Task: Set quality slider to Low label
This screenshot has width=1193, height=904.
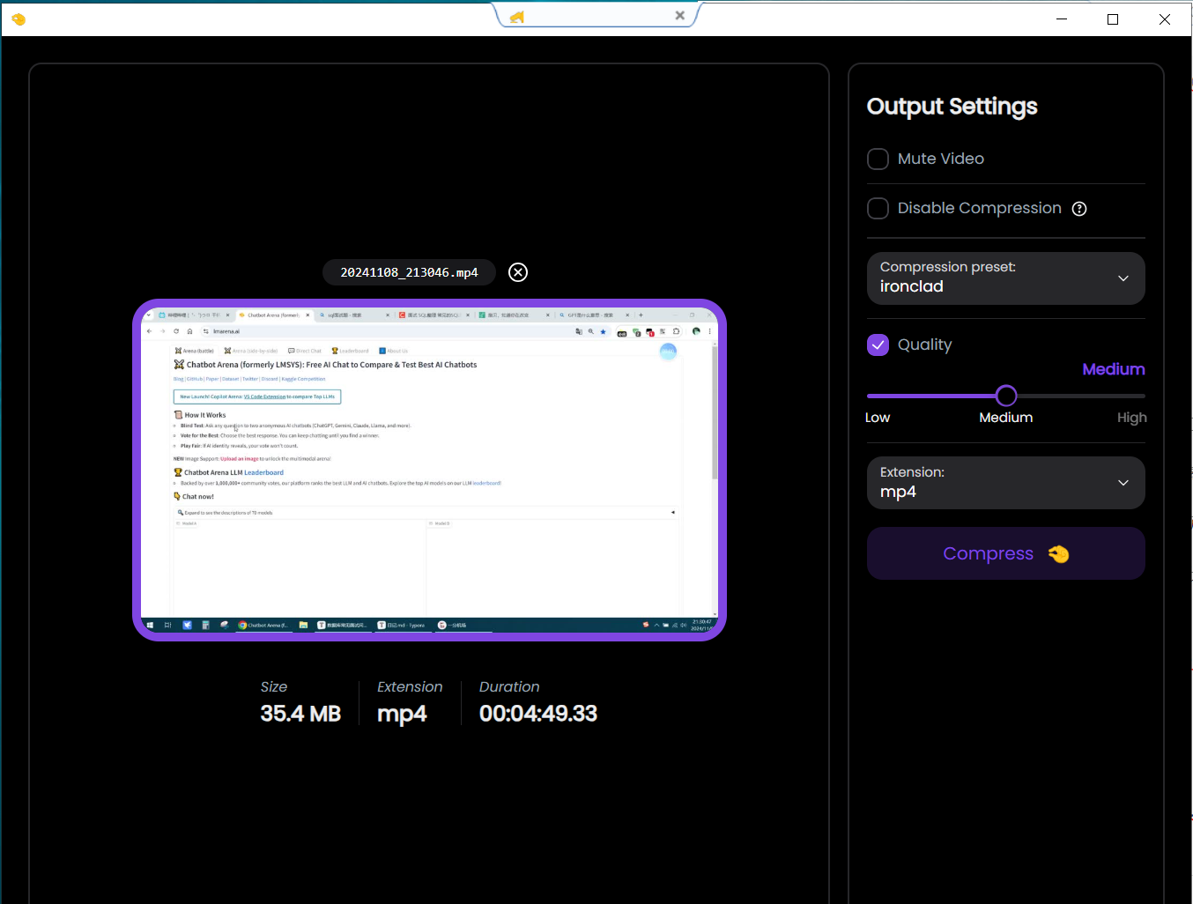Action: [x=878, y=418]
